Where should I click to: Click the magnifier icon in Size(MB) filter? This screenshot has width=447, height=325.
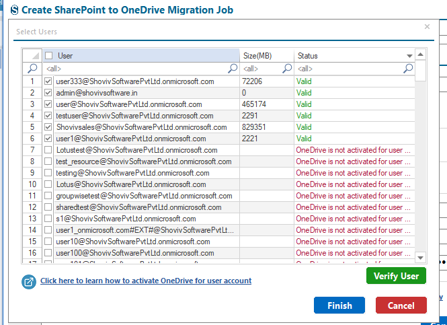(x=287, y=69)
